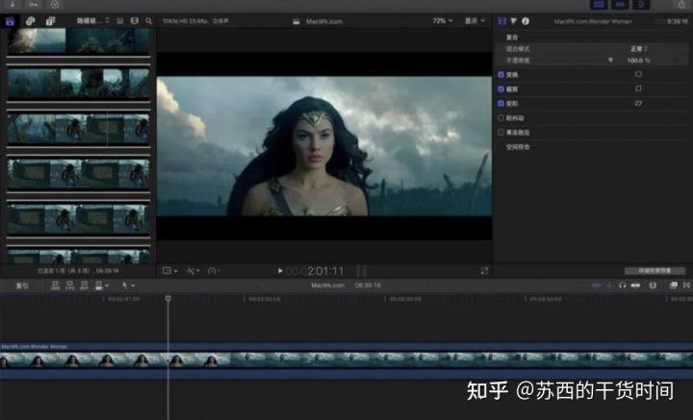Click the MacWk.com title in viewer header

tap(324, 21)
